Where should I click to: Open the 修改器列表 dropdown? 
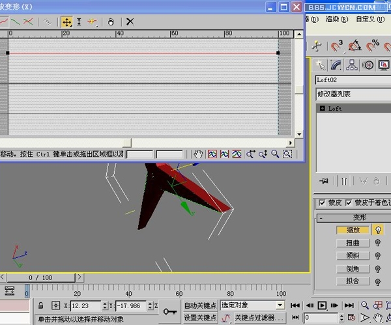pos(353,94)
